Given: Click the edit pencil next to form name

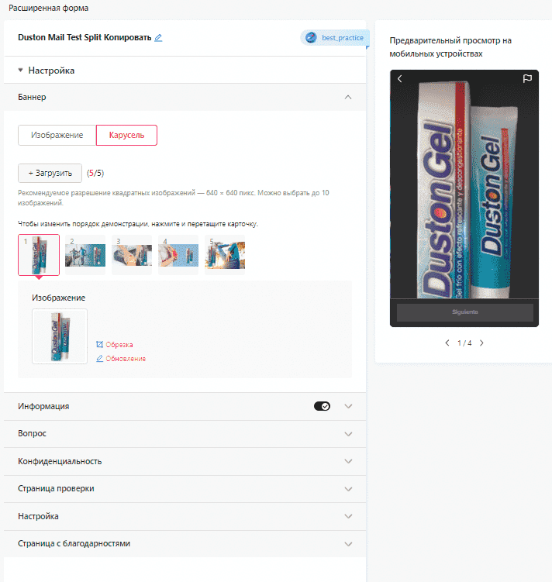Looking at the screenshot, I should point(158,38).
